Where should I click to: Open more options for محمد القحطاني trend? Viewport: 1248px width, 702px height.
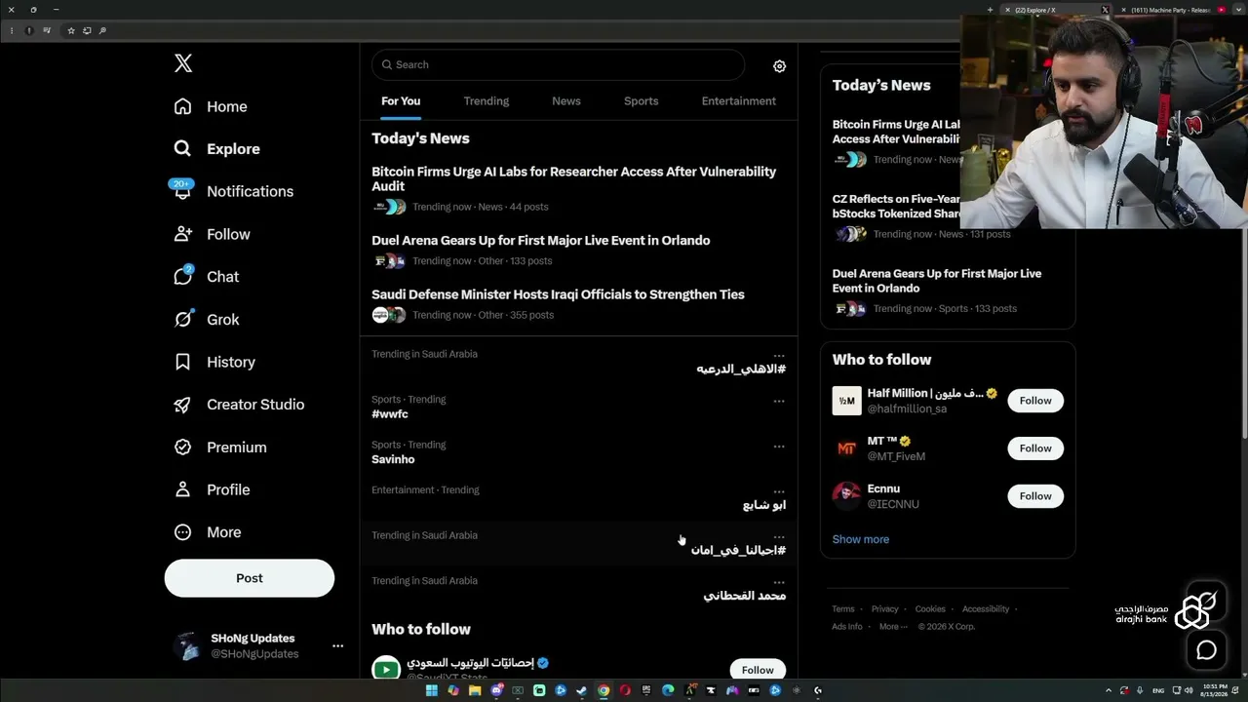(779, 582)
